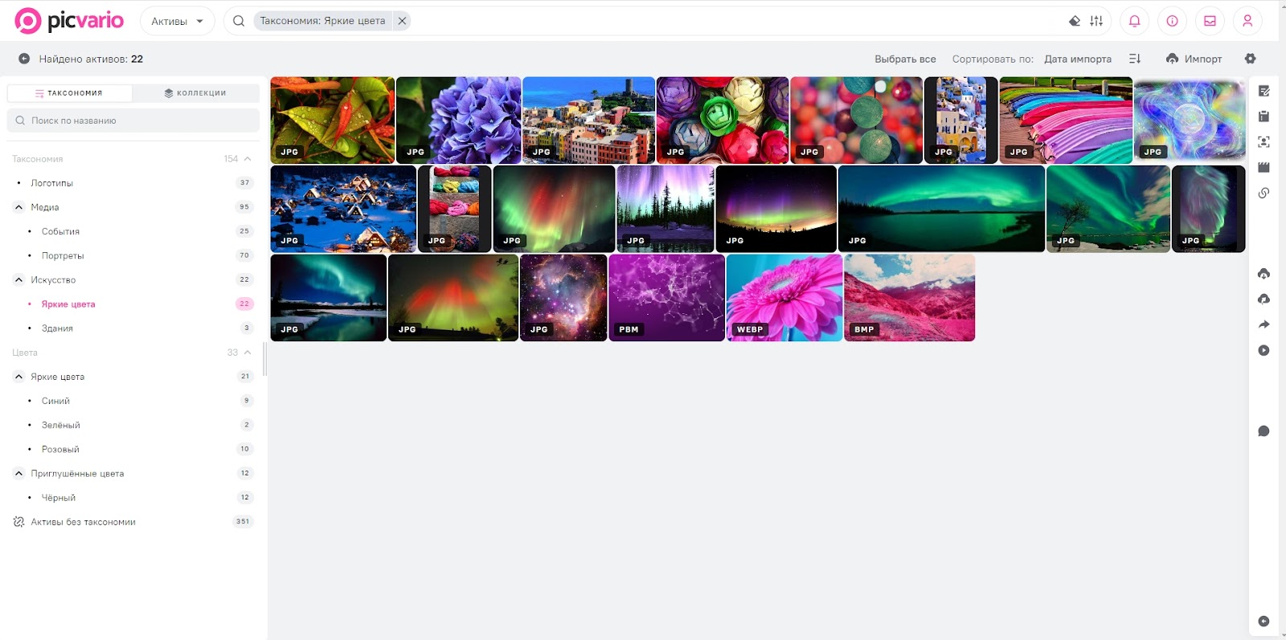Click the eraser clear-search icon
1286x640 pixels.
click(x=1075, y=21)
